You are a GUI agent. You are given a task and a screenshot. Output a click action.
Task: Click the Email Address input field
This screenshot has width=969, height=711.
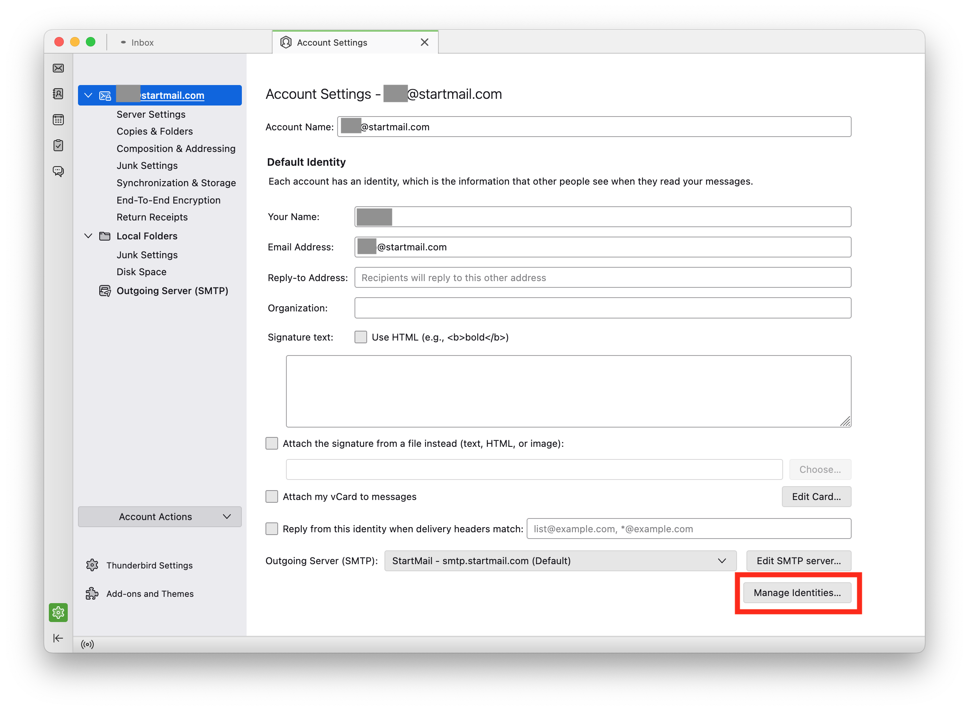coord(603,247)
